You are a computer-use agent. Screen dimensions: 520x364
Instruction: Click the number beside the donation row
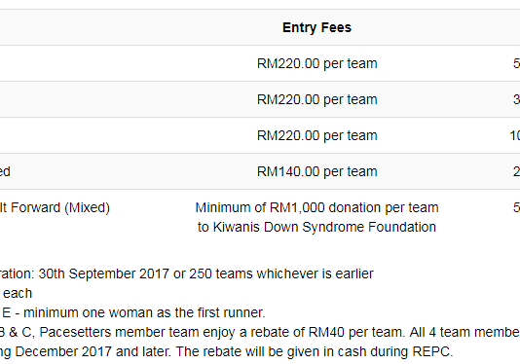click(516, 208)
